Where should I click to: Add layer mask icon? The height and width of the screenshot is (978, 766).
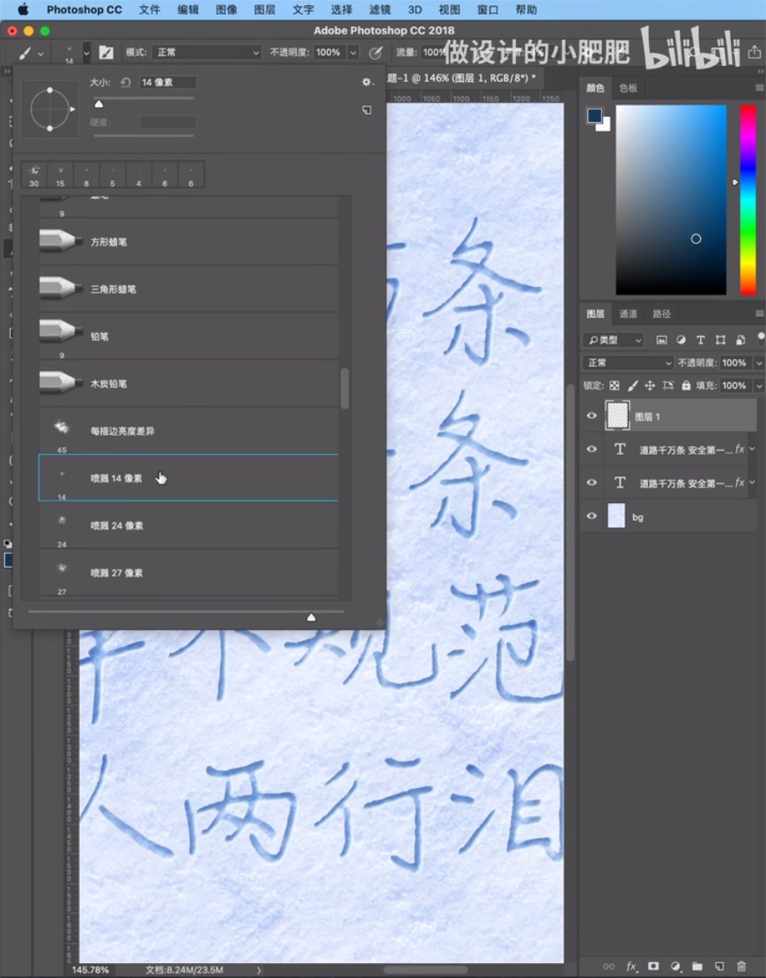pos(653,967)
